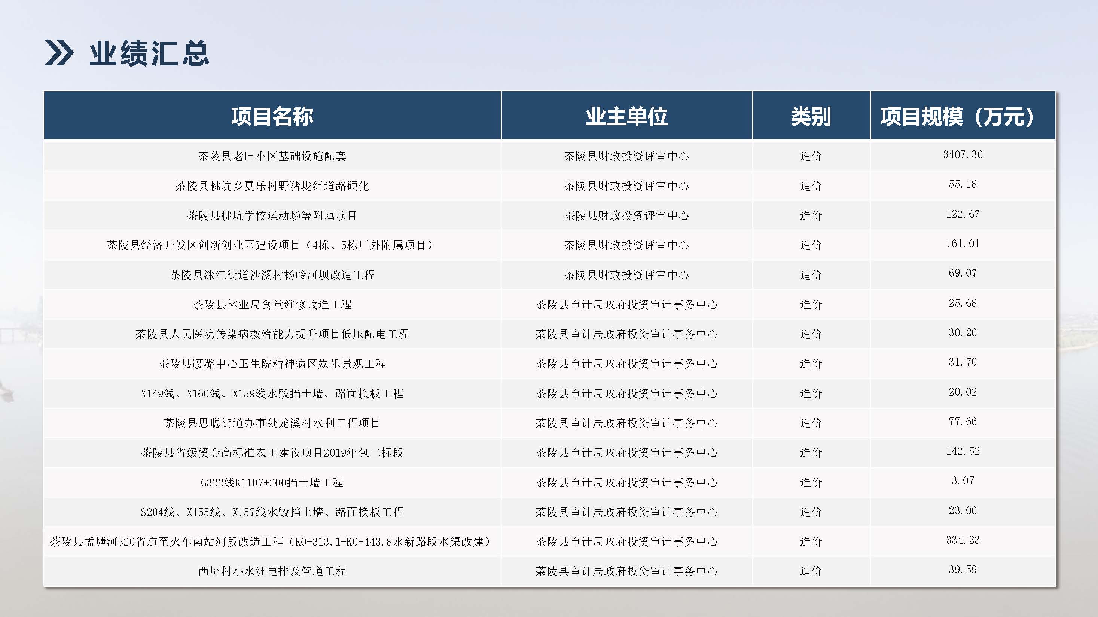Screen dimensions: 1098x617
Task: Click the 茶陵县经济开发区创新创业园建设项目 row name
Action: tap(272, 245)
